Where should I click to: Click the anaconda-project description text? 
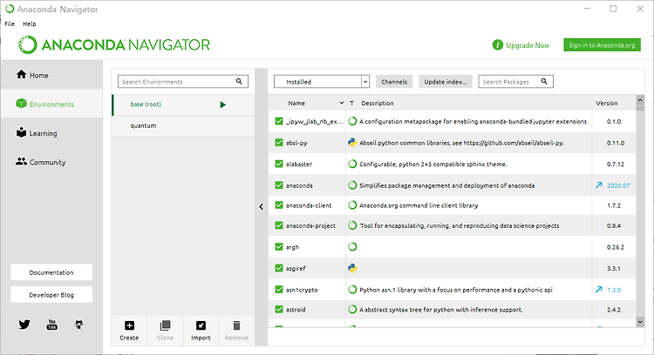460,225
